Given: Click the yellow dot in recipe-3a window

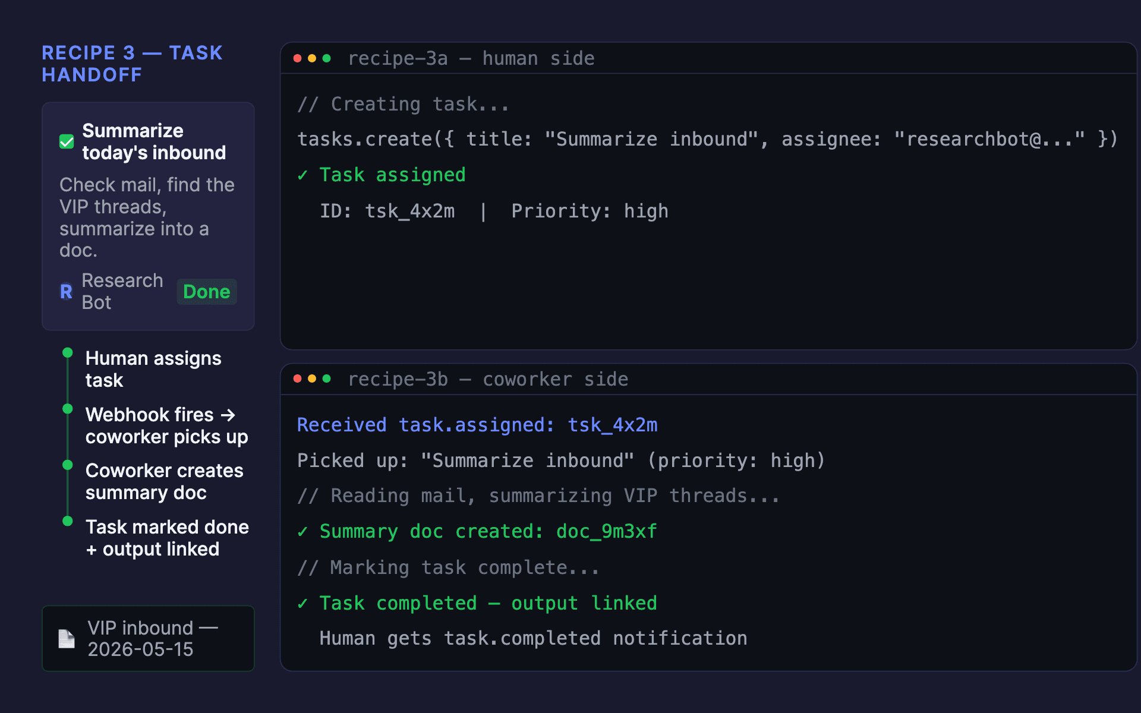Looking at the screenshot, I should [312, 58].
